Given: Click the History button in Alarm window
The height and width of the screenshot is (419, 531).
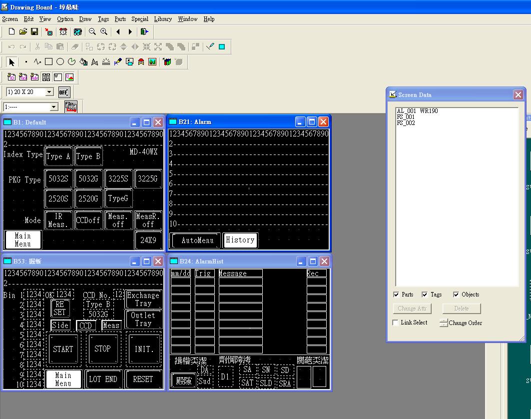Looking at the screenshot, I should click(240, 240).
